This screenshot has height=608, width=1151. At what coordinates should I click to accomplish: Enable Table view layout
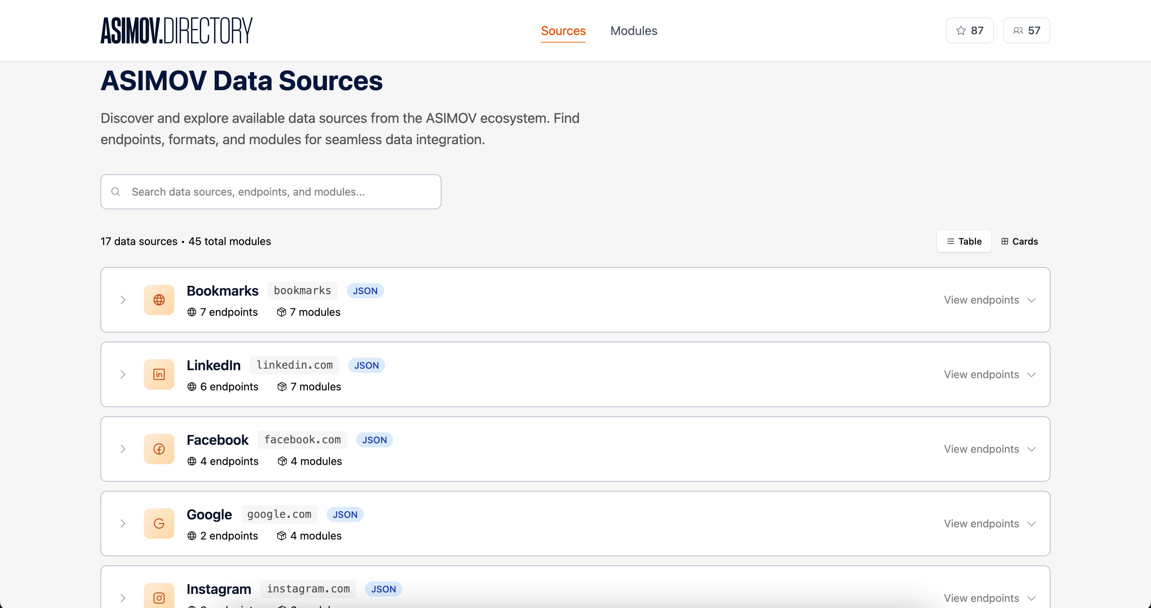point(963,241)
